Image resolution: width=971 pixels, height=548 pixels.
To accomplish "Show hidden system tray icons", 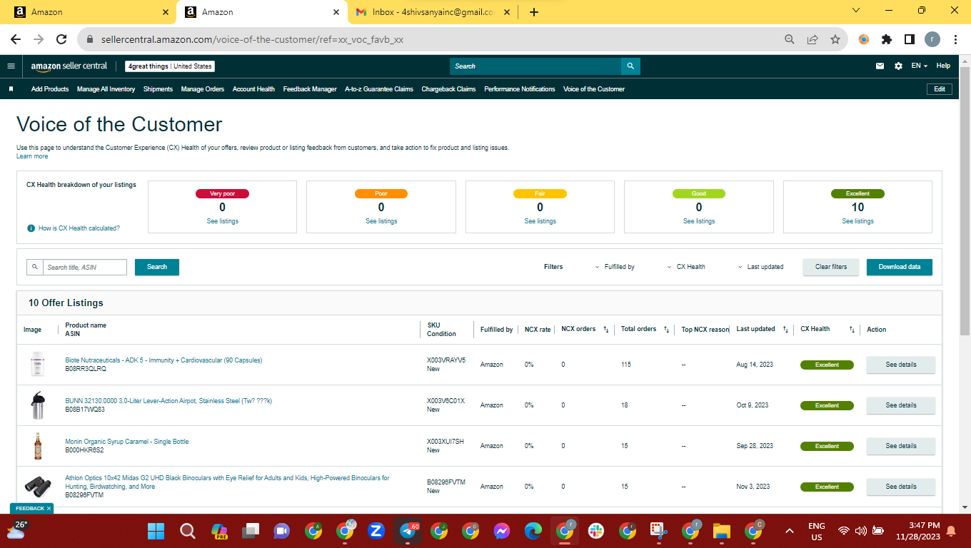I will (x=790, y=531).
